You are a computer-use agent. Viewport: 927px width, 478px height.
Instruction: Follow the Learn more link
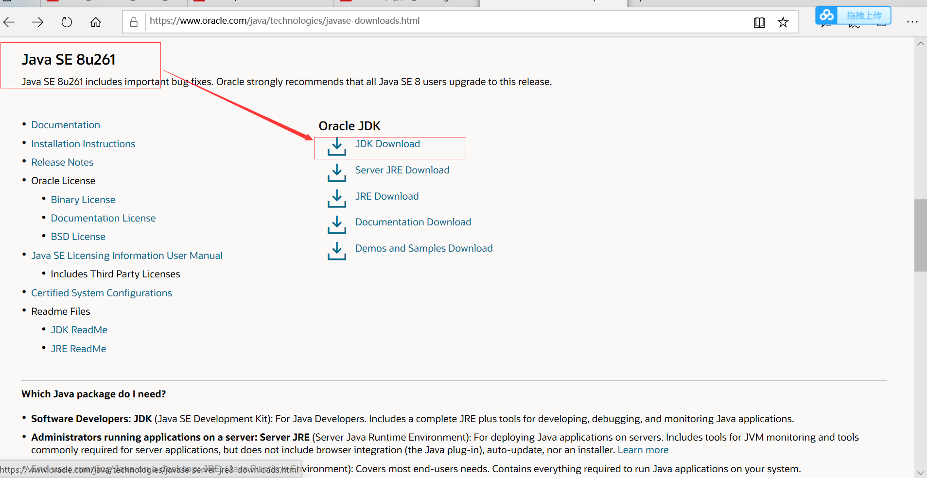[x=643, y=450]
